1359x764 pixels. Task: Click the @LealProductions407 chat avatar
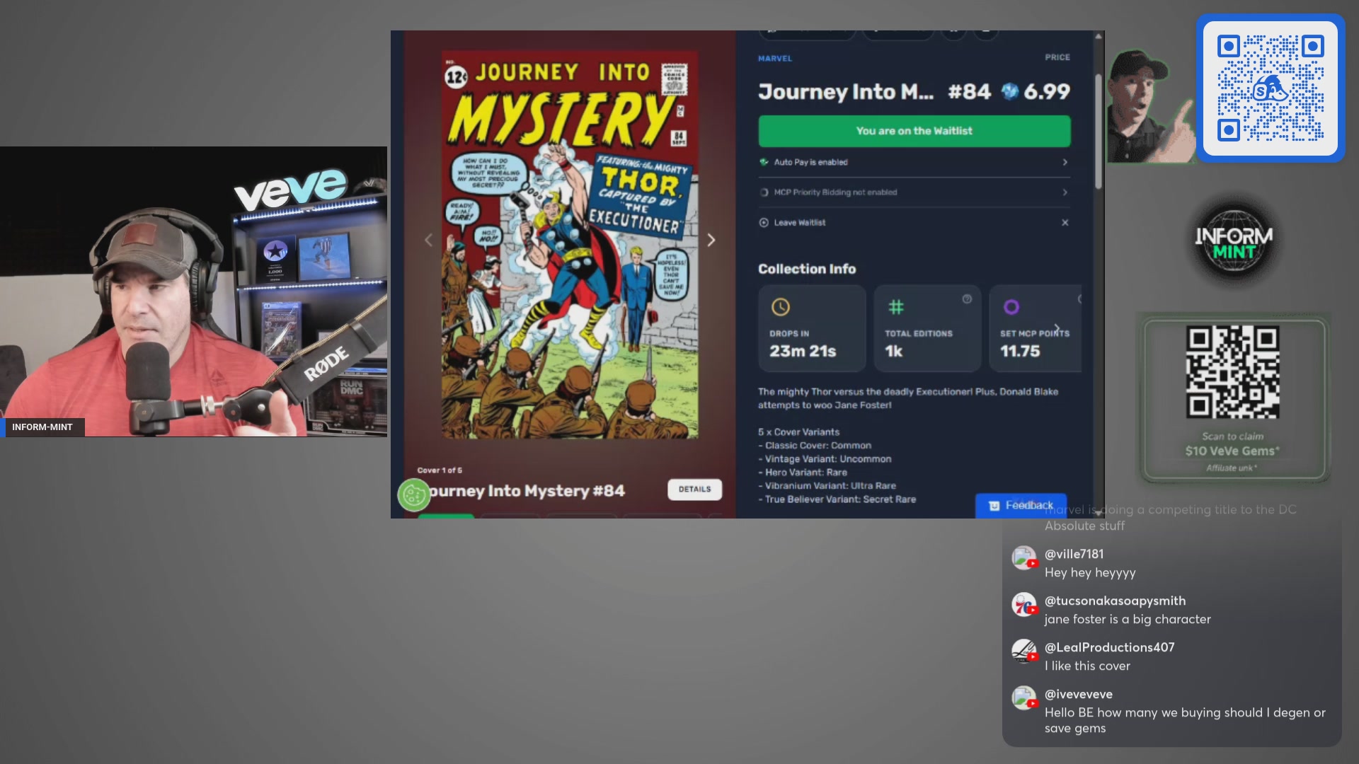(1023, 652)
